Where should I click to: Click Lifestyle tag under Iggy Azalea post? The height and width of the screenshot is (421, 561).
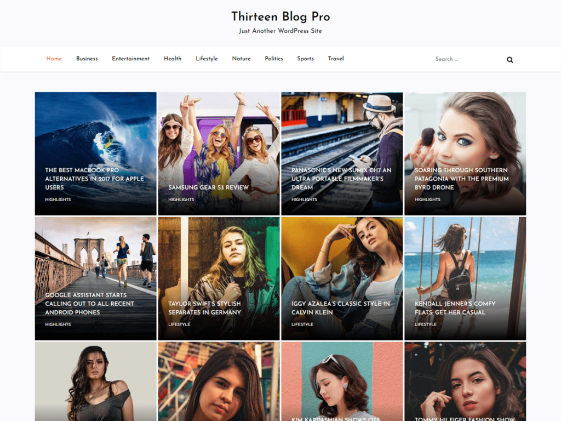click(302, 325)
